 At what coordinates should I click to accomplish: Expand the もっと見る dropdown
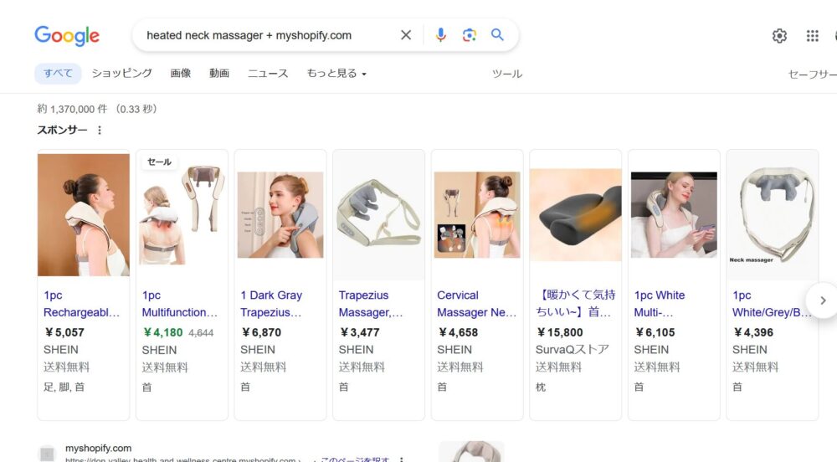click(336, 74)
